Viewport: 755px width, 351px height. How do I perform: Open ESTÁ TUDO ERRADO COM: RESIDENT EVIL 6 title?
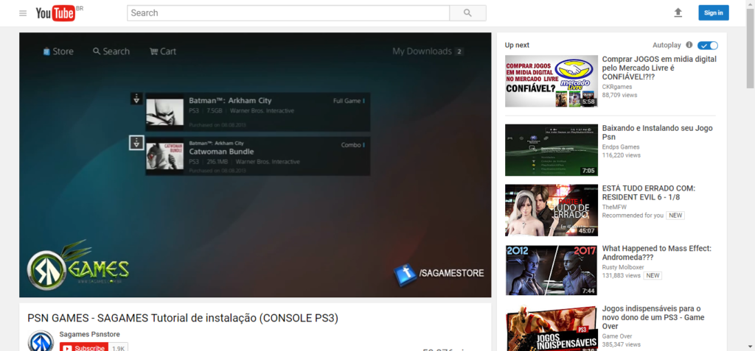point(649,193)
